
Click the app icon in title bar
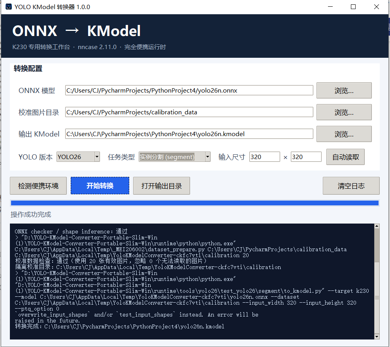click(8, 7)
